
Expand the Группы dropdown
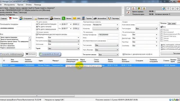(x=156, y=42)
